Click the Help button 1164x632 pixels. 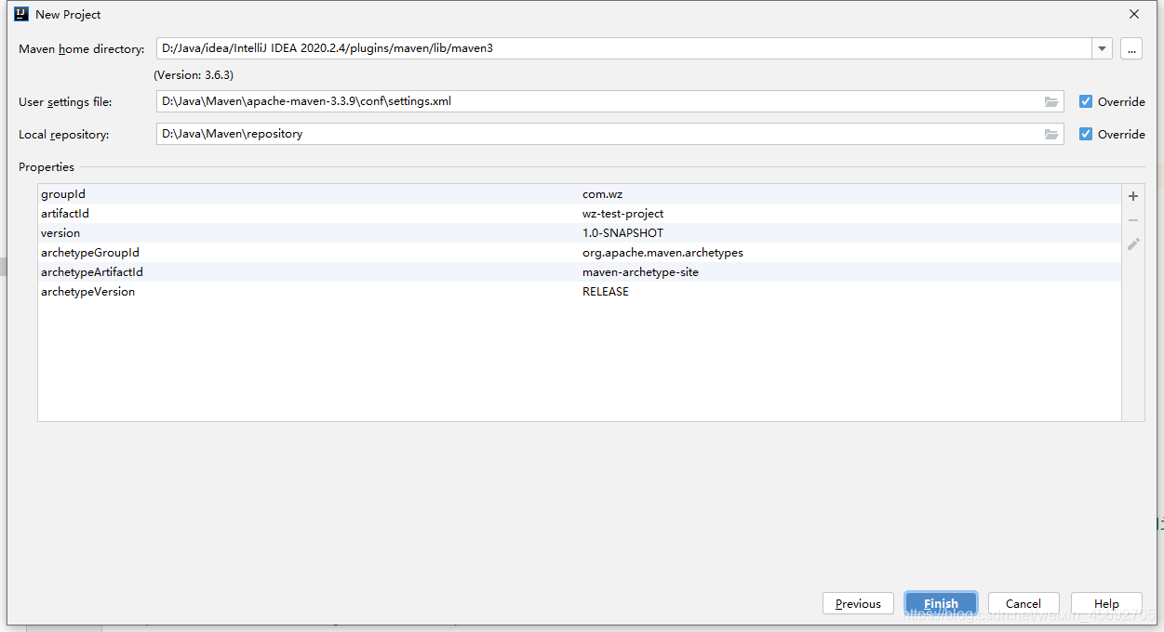pyautogui.click(x=1106, y=603)
